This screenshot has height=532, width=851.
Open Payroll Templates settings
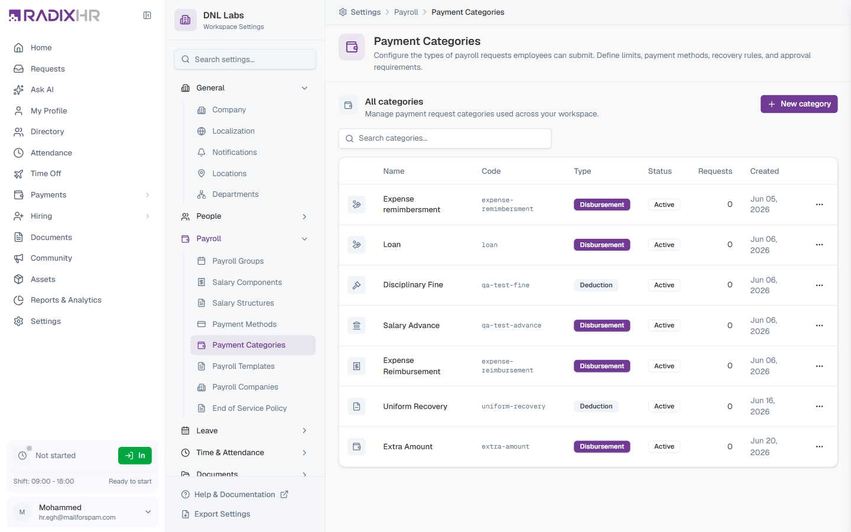[x=253, y=366]
